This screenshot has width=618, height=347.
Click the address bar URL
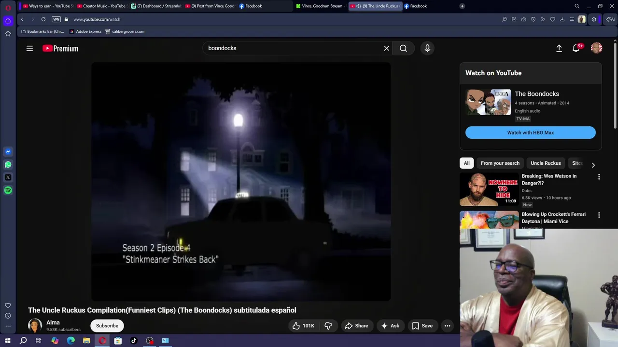(x=97, y=19)
